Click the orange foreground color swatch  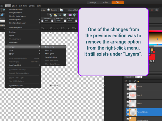point(152,50)
